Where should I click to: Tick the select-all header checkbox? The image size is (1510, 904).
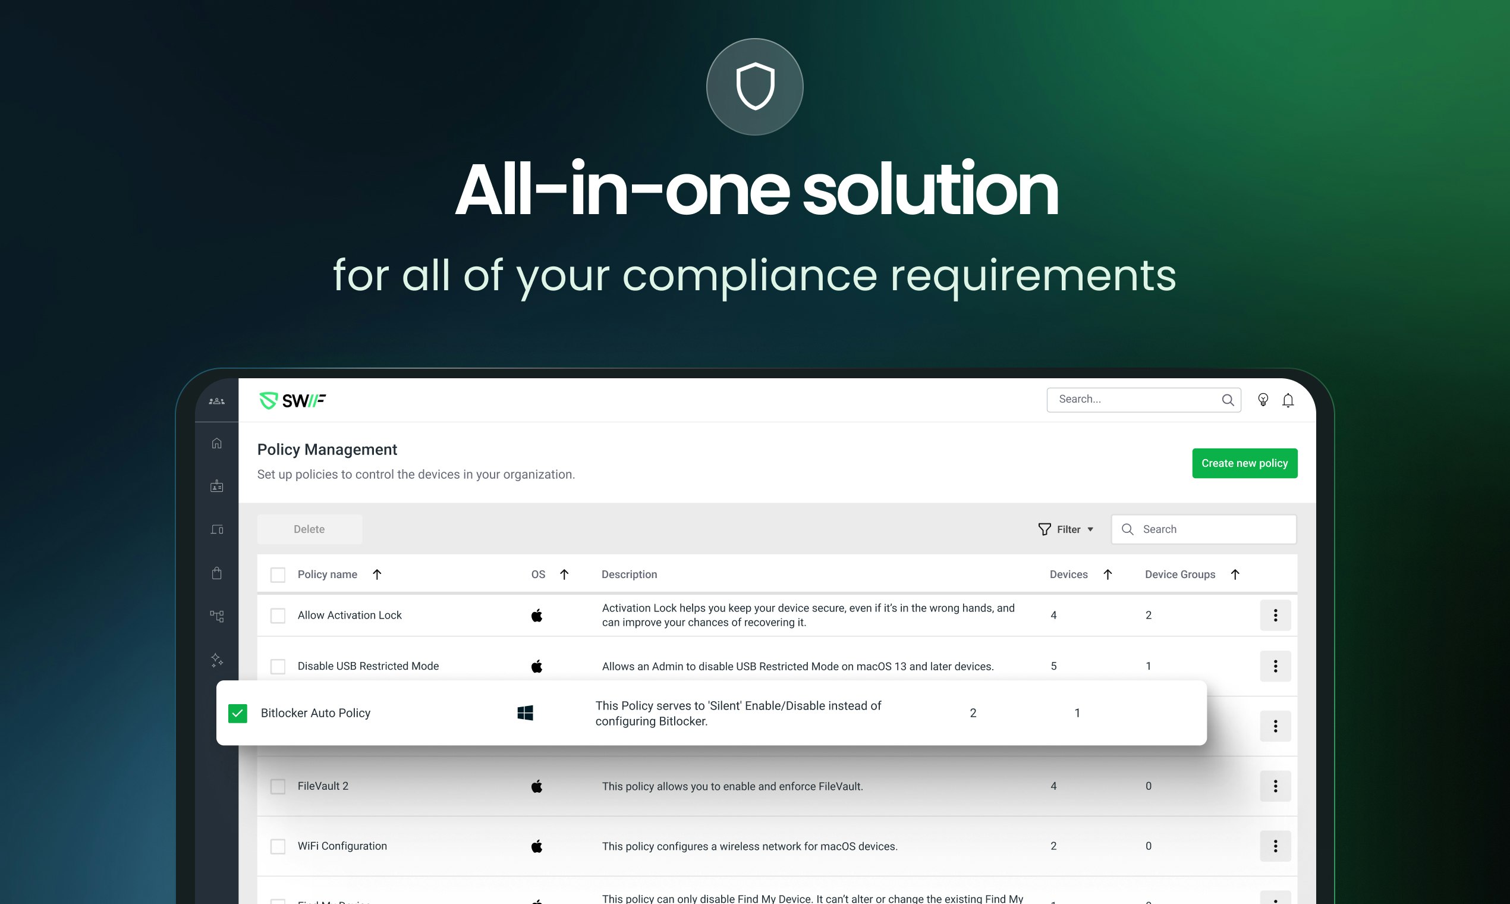(x=278, y=575)
